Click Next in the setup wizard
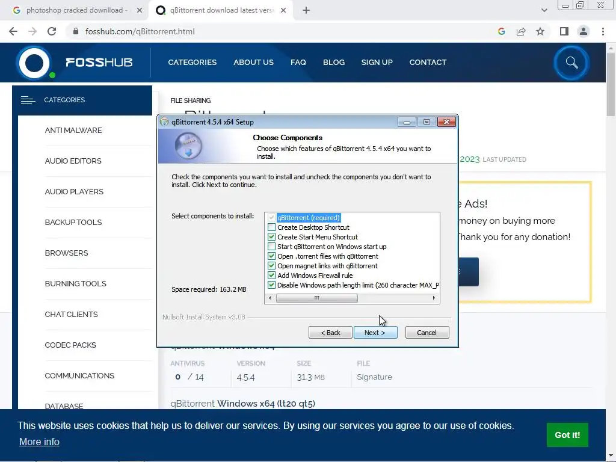Image resolution: width=616 pixels, height=462 pixels. [x=375, y=332]
